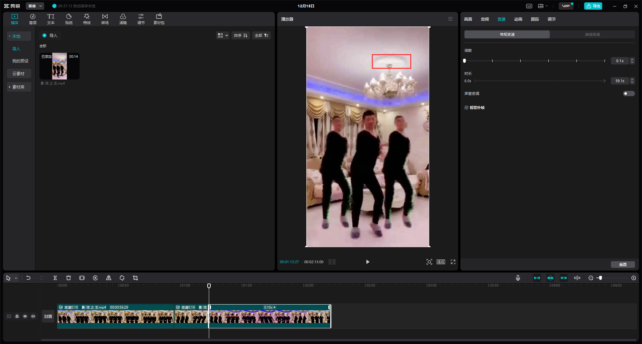Toggle clip linkage in timeline

tap(564, 278)
